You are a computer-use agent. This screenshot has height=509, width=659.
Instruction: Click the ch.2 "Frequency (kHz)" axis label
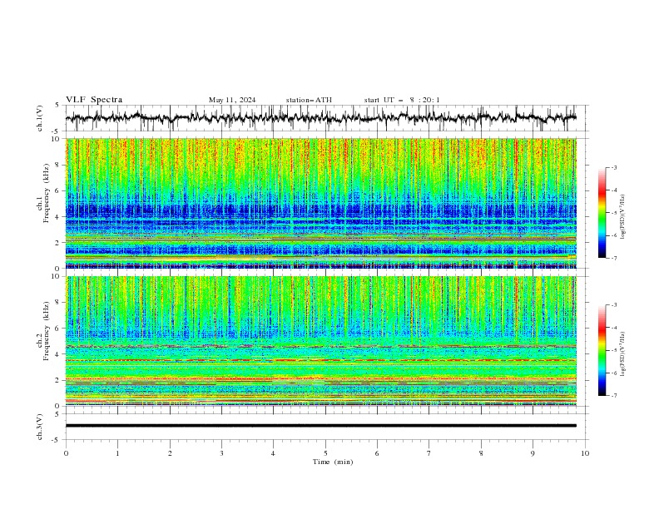click(x=47, y=331)
